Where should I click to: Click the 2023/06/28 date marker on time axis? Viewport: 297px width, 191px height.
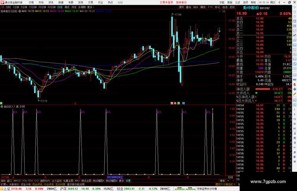[x=115, y=177]
